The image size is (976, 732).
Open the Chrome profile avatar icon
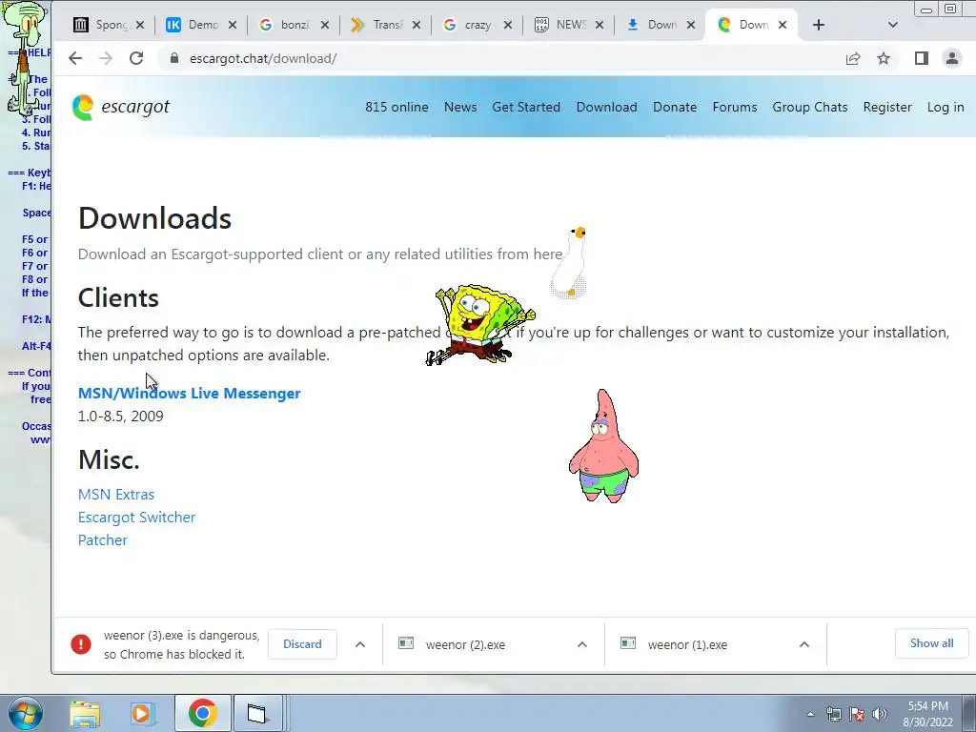click(952, 58)
